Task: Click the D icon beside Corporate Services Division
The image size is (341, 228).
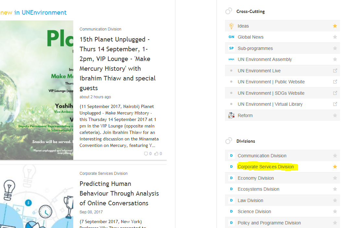Action: pos(231,167)
